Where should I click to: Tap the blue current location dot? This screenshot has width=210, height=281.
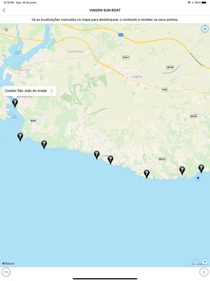tap(198, 178)
